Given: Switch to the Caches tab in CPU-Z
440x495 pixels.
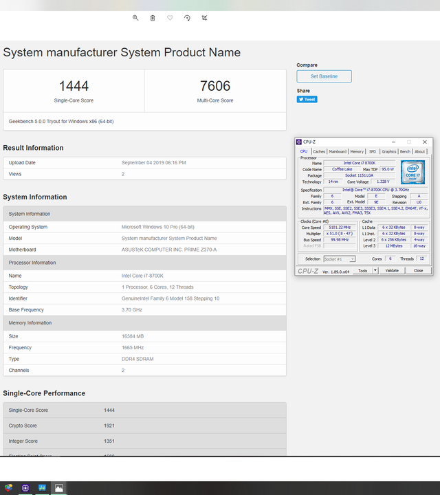Looking at the screenshot, I should pos(319,151).
